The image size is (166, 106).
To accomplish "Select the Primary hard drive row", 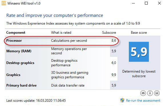I will point(61,85).
